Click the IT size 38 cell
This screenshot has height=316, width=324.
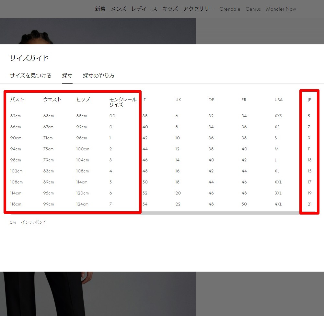click(x=145, y=116)
